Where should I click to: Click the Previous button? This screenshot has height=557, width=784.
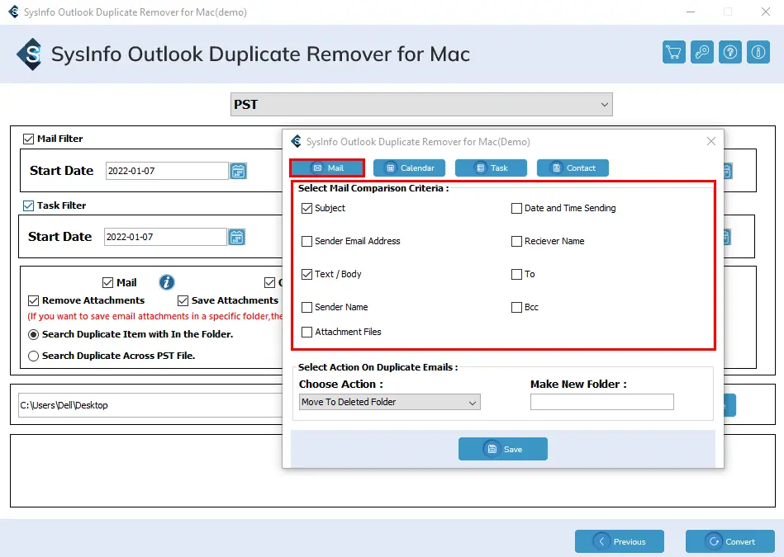coord(620,541)
